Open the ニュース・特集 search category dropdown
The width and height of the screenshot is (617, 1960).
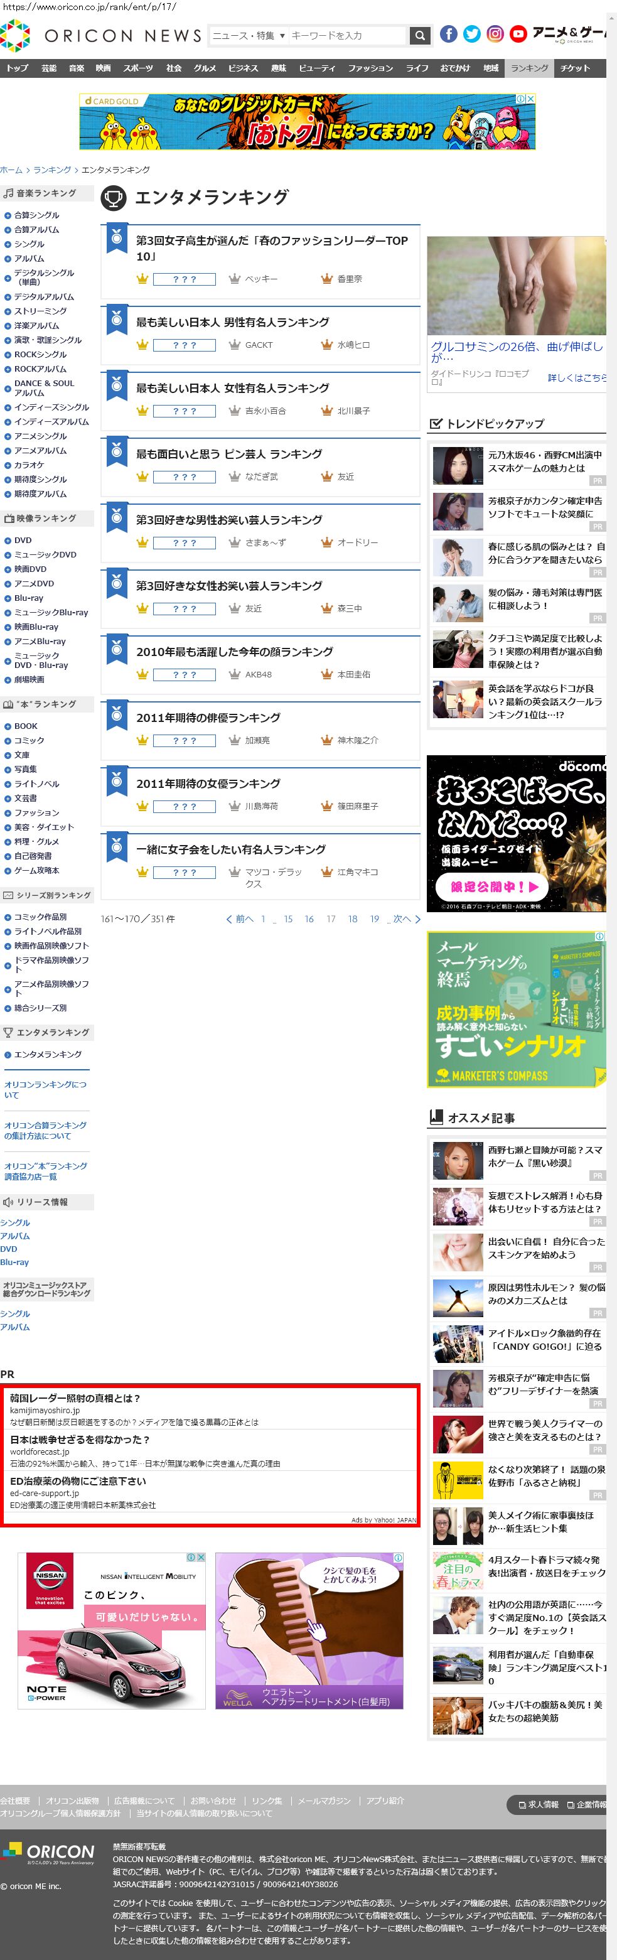tap(248, 35)
